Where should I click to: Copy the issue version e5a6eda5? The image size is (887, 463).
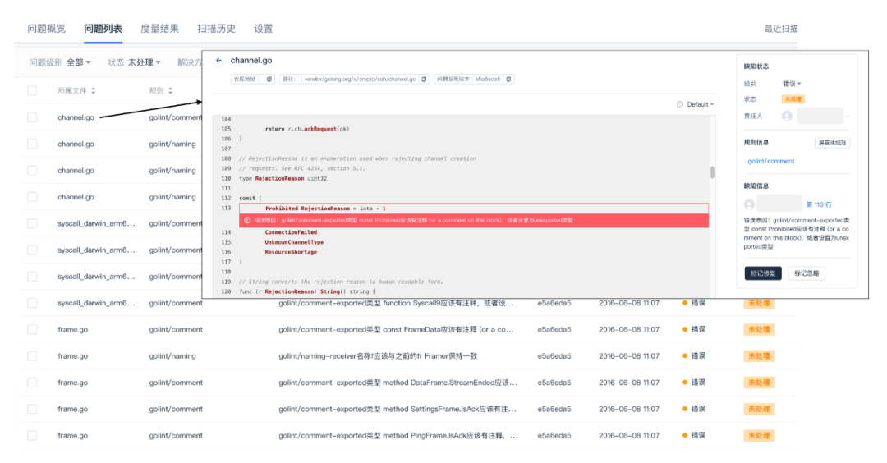pyautogui.click(x=508, y=79)
